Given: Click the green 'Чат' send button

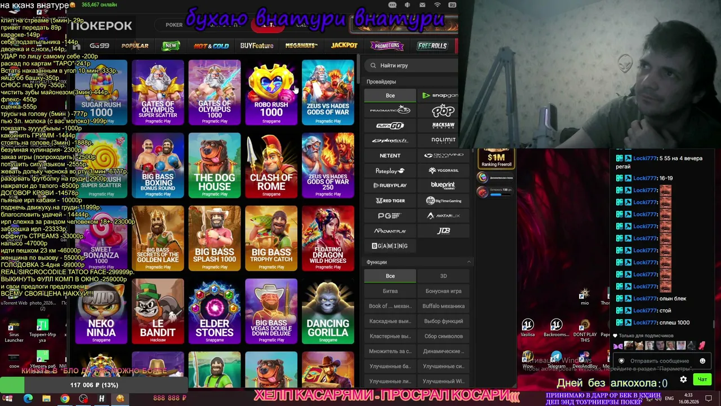Looking at the screenshot, I should tap(702, 379).
